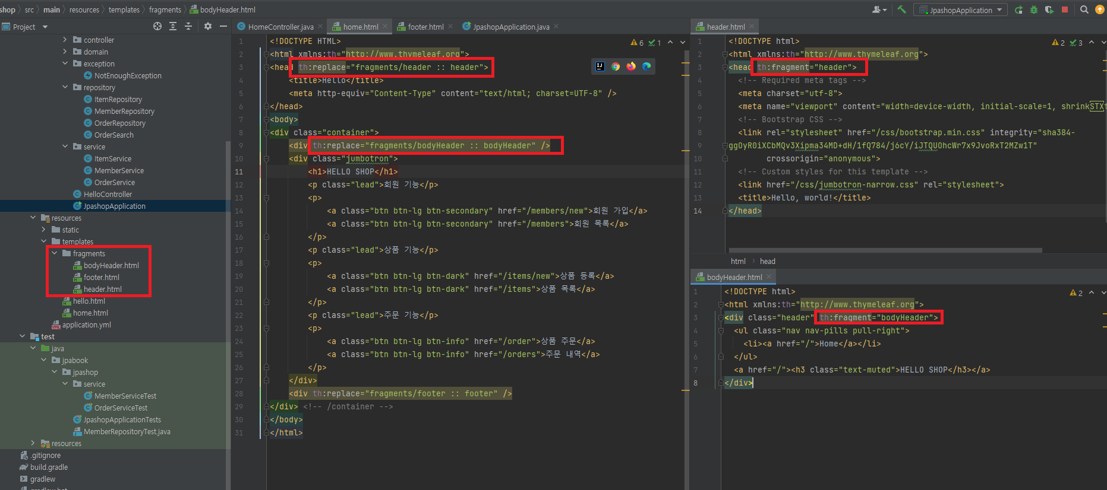Screen dimensions: 1107x490
Task: Open the JpashopApplication run configuration dropdown
Action: coord(960,9)
